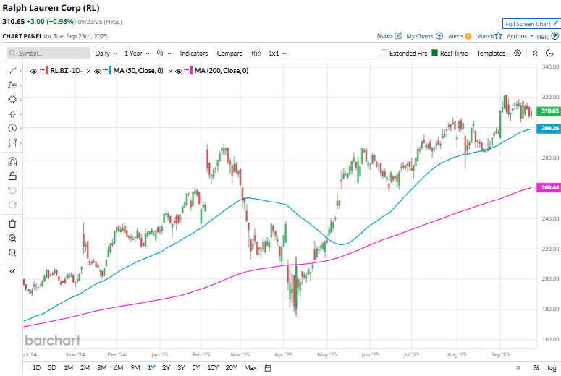Open the Compare menu
Image resolution: width=561 pixels, height=376 pixels.
229,54
